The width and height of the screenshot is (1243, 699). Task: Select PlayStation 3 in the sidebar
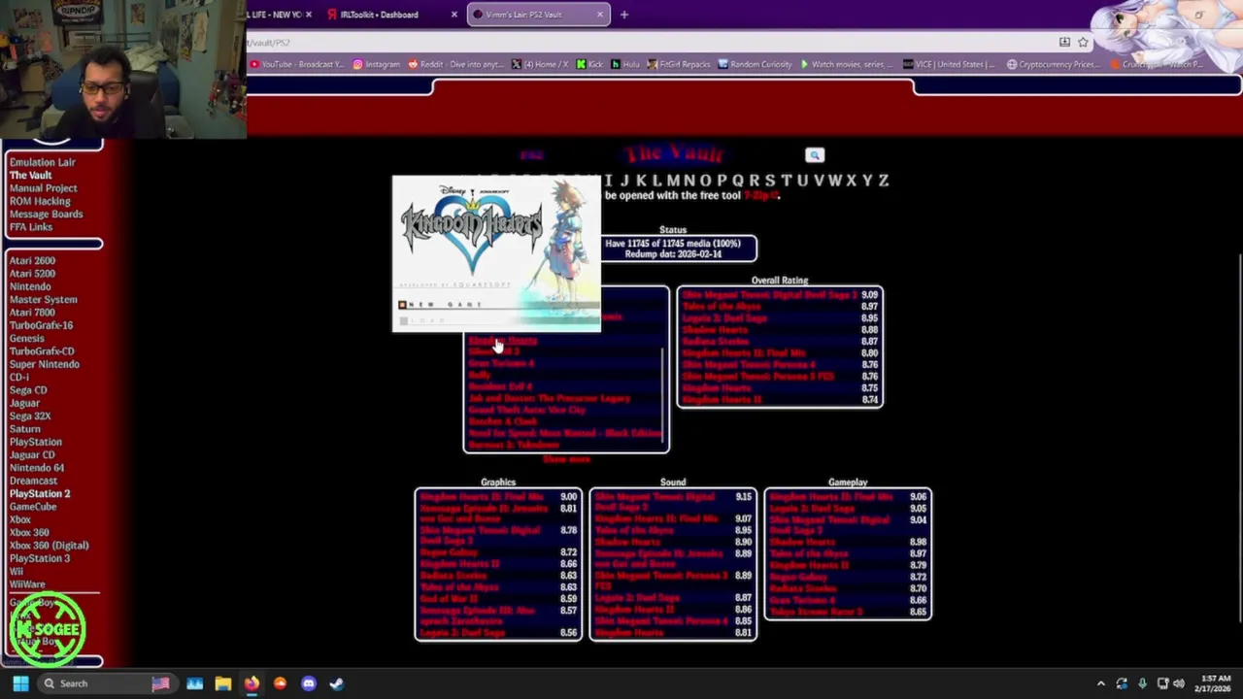click(x=40, y=558)
